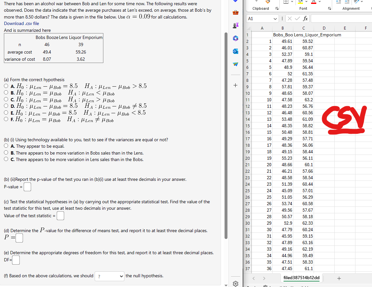The image size is (372, 287).
Task: Select row 12 header in Excel
Action: (248, 106)
